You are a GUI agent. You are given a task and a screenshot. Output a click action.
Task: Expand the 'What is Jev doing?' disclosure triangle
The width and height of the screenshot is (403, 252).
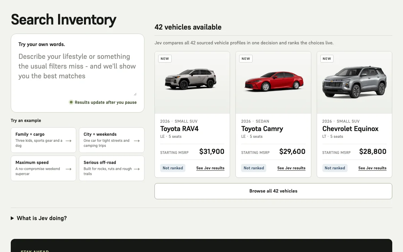12,218
